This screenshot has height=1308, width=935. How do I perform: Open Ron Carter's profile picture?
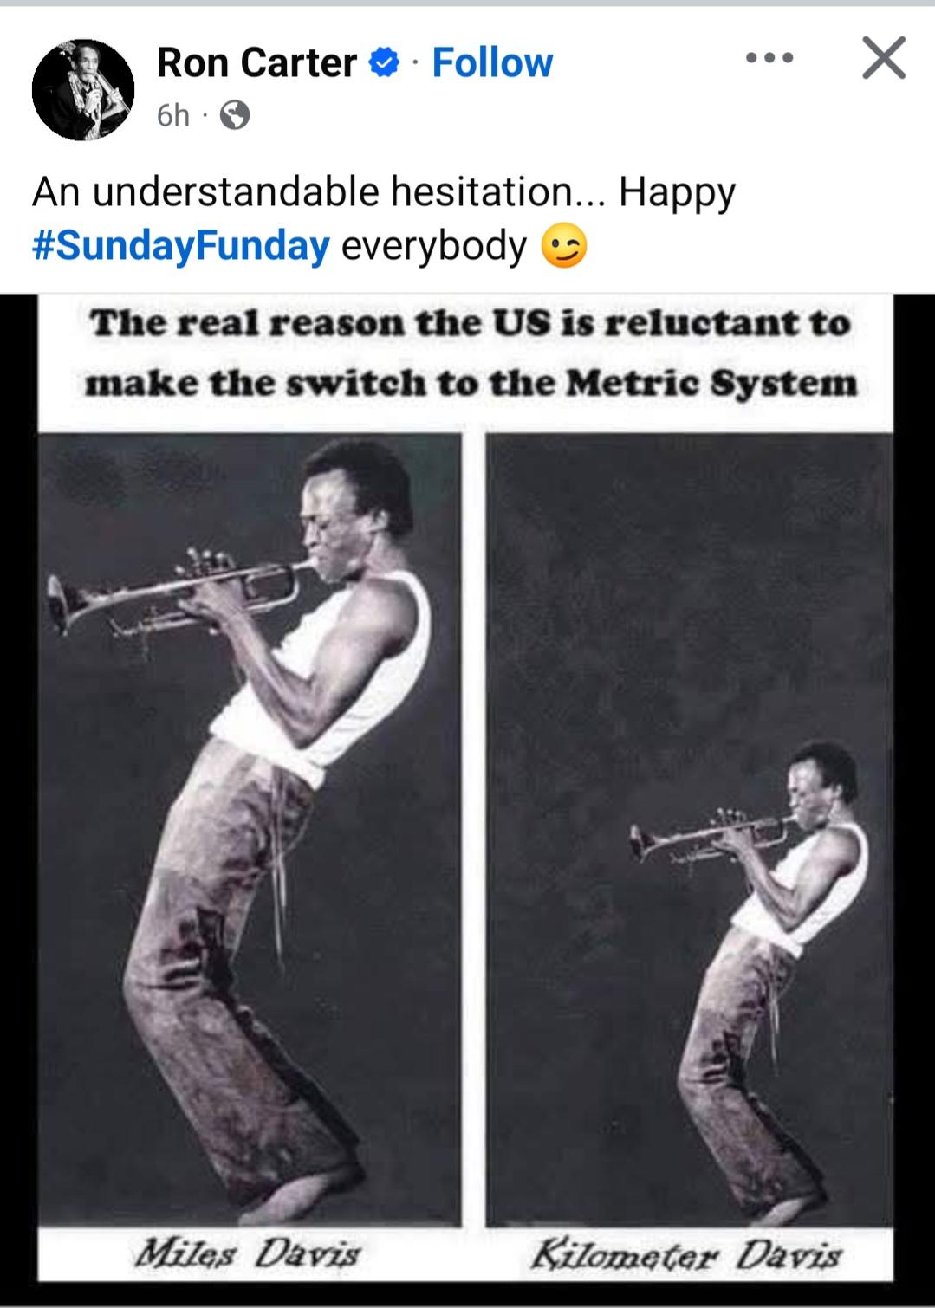pyautogui.click(x=83, y=89)
